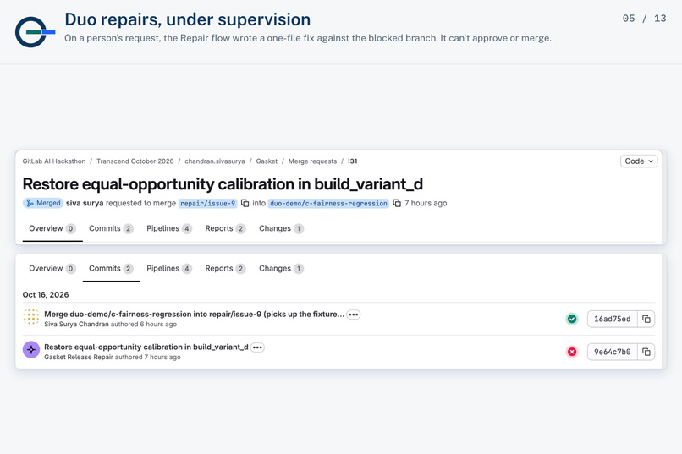This screenshot has height=454, width=682.
Task: Click the Oct 16, 2026 date heading
Action: (46, 294)
